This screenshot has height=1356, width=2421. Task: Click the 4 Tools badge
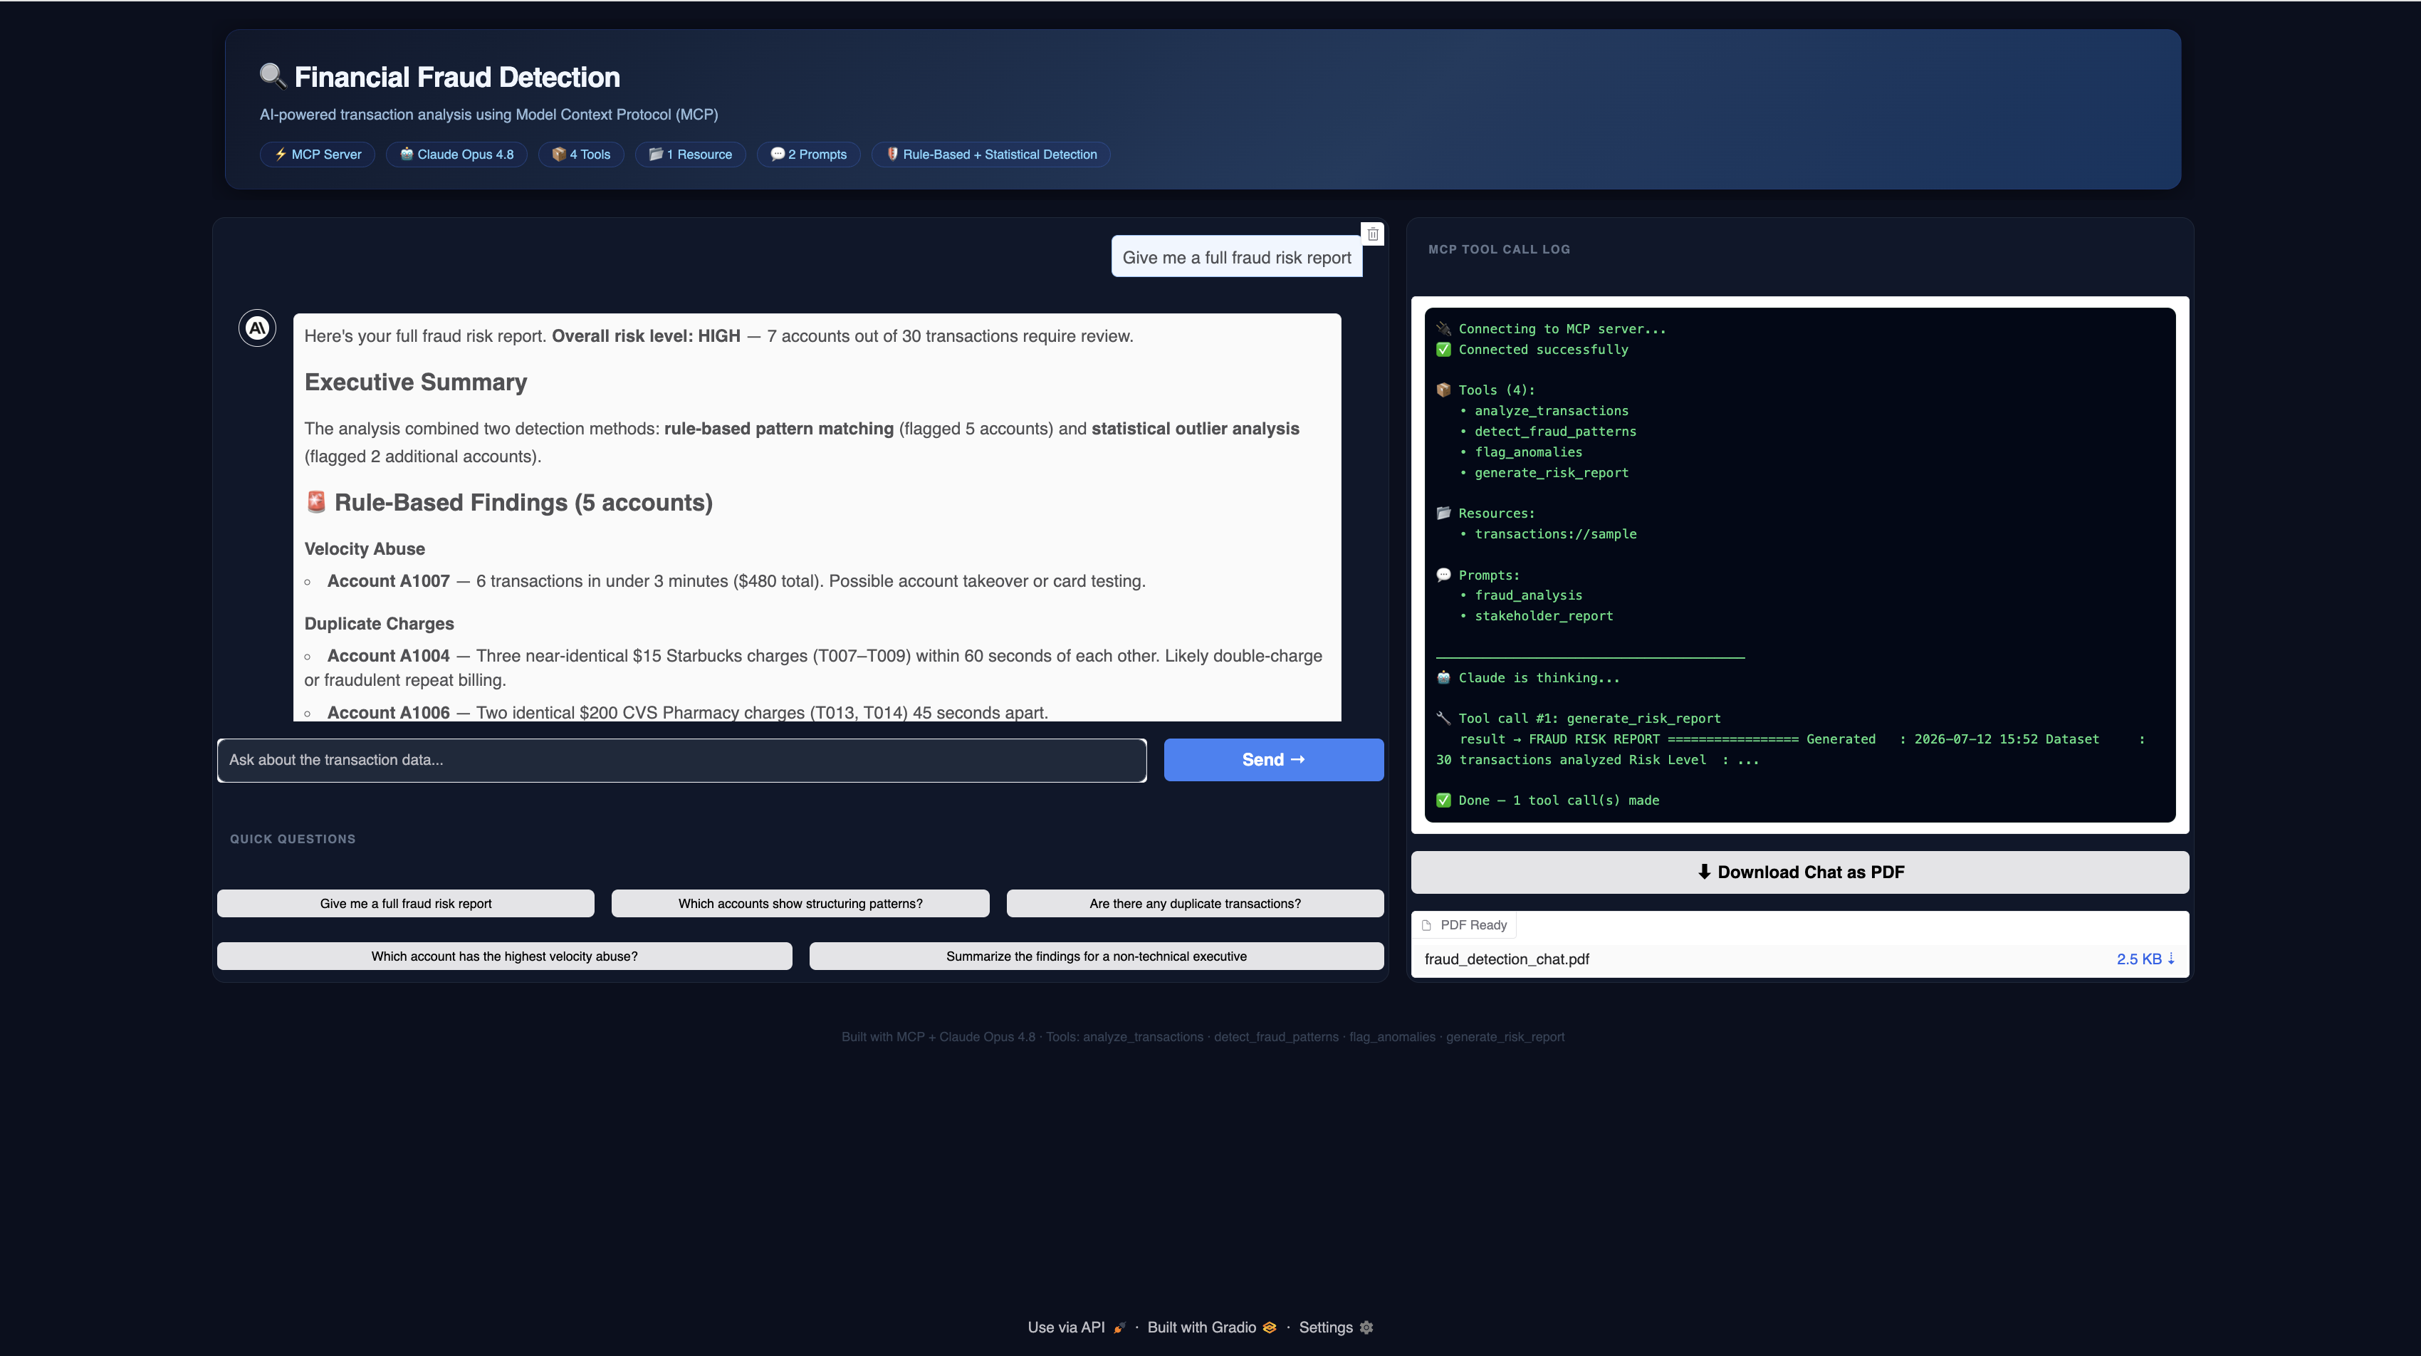[x=581, y=154]
